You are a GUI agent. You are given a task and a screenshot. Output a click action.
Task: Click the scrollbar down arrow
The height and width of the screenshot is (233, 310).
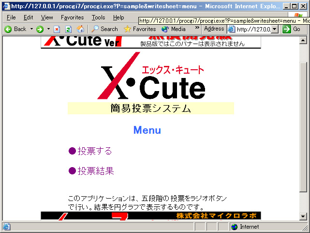tap(303, 216)
